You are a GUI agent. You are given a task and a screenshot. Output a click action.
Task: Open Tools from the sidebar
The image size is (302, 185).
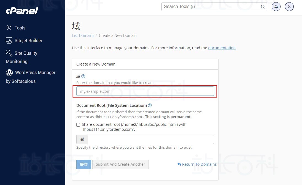(16, 28)
